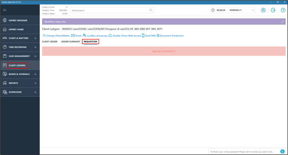Focus the Global search field

click(112, 10)
